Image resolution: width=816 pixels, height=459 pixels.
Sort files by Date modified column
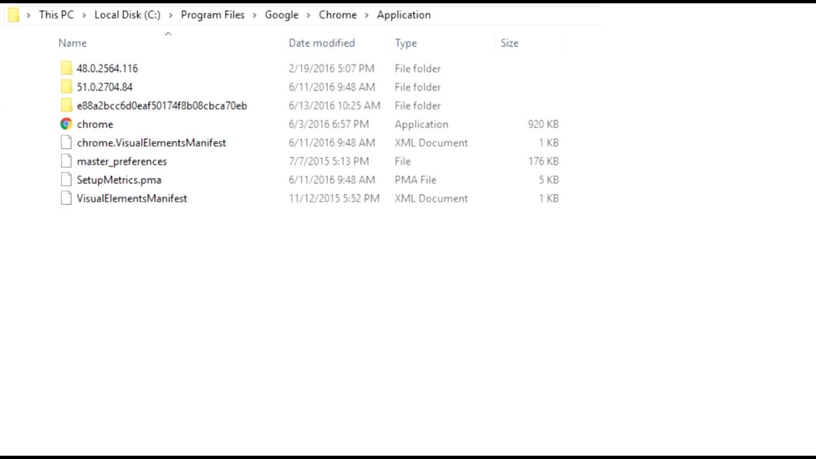pyautogui.click(x=321, y=43)
